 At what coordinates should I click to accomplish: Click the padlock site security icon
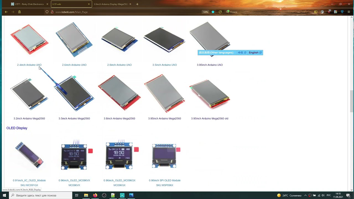coord(52,12)
